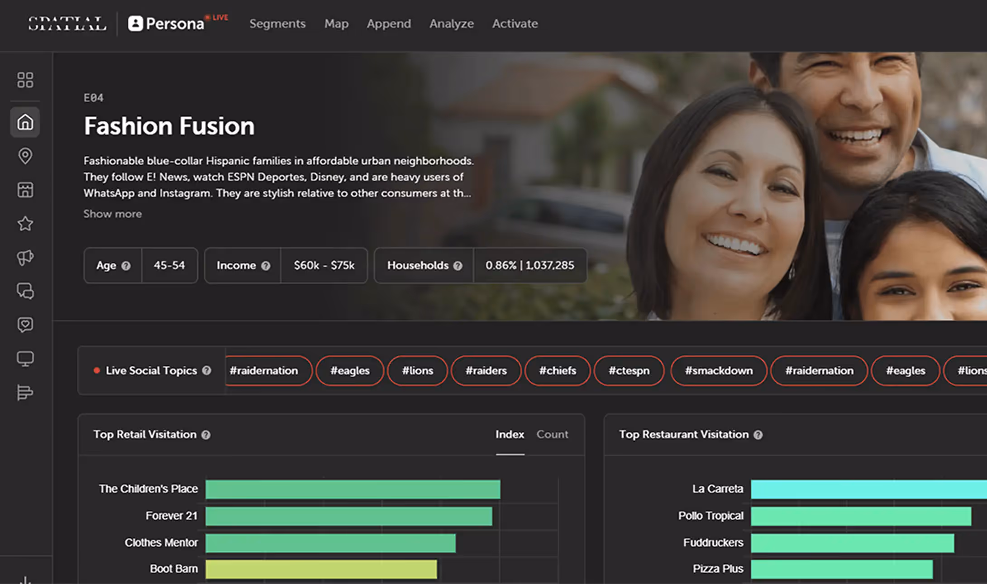Click The Children's Place bar
Image resolution: width=987 pixels, height=584 pixels.
click(x=353, y=489)
